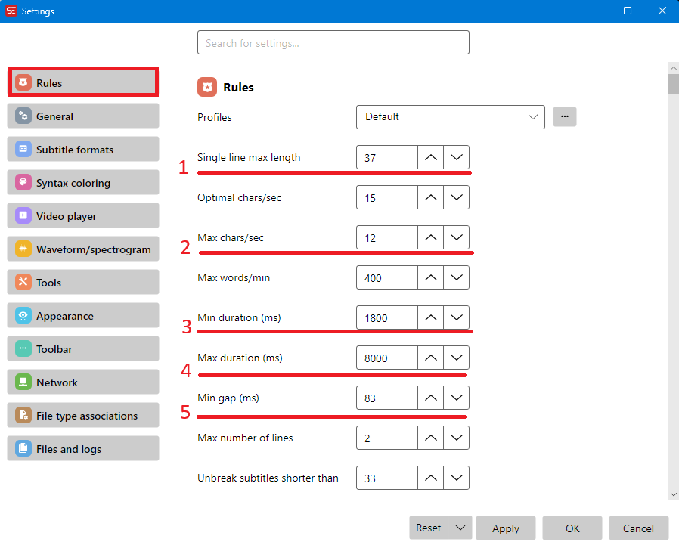The image size is (679, 545).
Task: Decrease Optimal chars/sec value
Action: click(x=457, y=197)
